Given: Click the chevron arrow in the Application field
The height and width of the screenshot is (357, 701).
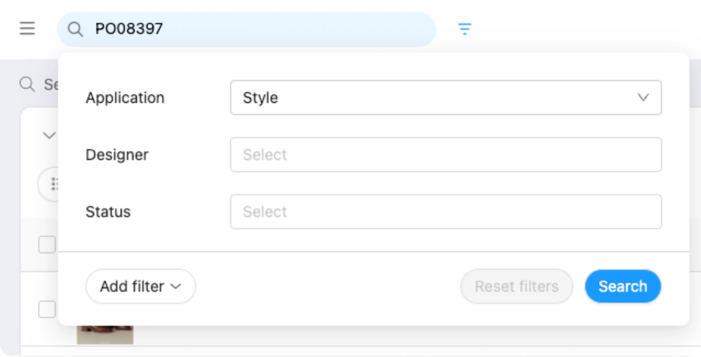Looking at the screenshot, I should tap(643, 98).
